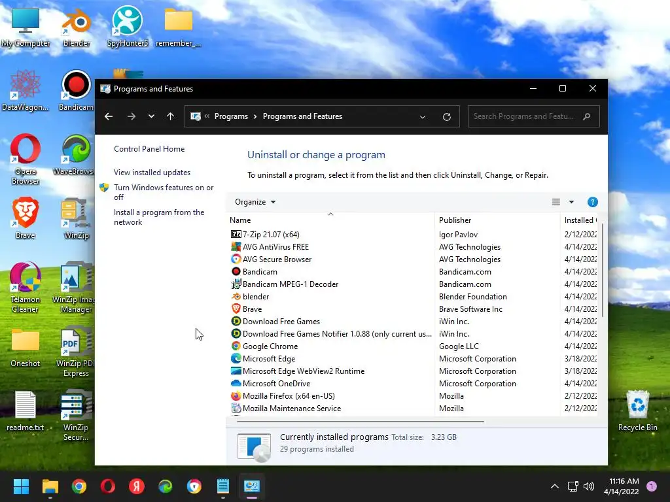Click the Programs and Features breadcrumb segment
The height and width of the screenshot is (502, 670).
(302, 116)
